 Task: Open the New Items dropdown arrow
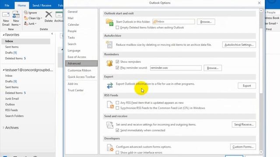tap(20, 25)
